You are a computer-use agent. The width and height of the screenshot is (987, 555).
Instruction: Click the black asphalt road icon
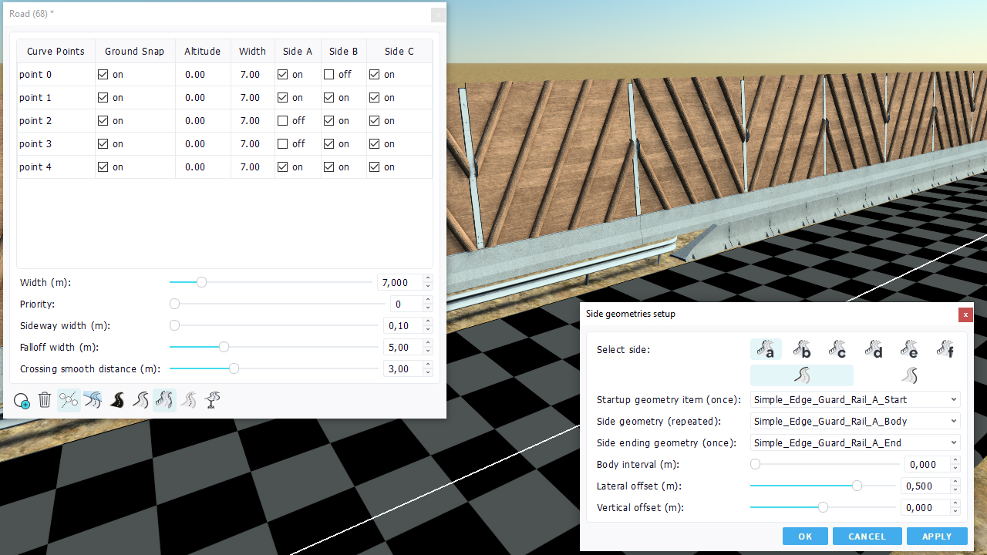(117, 400)
